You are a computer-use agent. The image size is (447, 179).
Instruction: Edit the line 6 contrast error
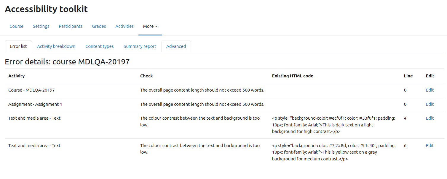[x=430, y=146]
